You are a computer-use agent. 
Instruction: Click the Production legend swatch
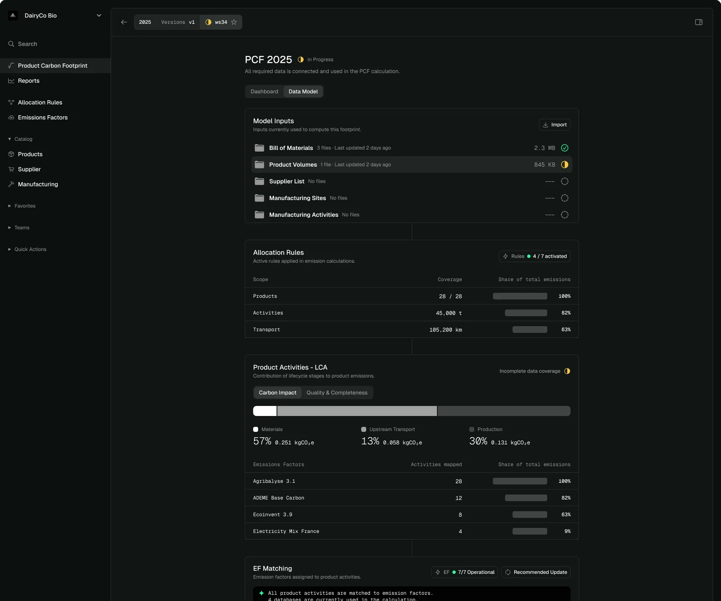(x=472, y=429)
